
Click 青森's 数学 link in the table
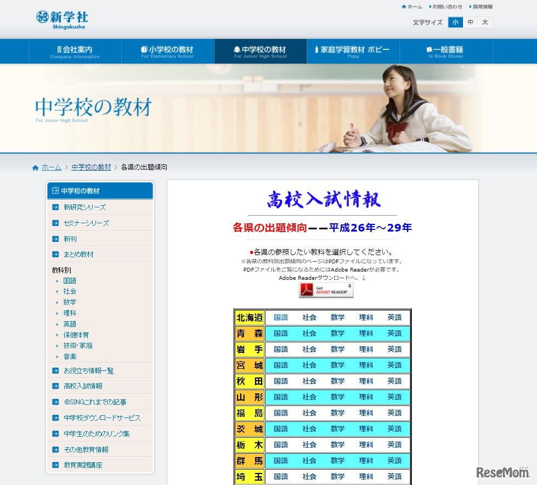tap(337, 333)
